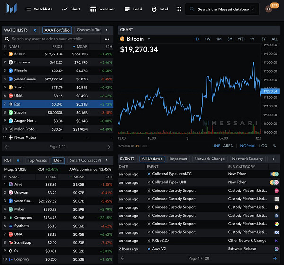Click the Filecoin coin icon

coord(11,71)
